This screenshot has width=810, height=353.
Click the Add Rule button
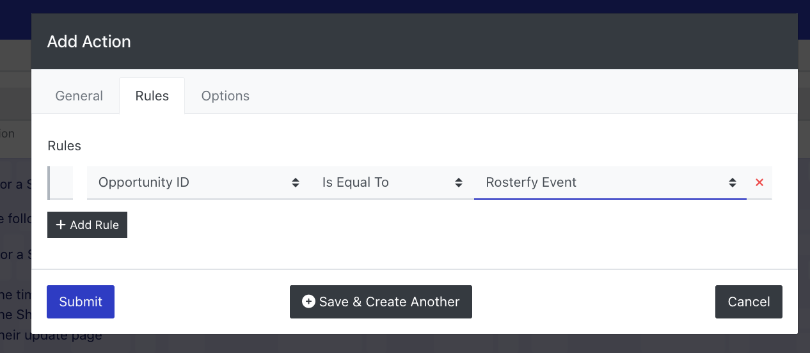coord(87,225)
